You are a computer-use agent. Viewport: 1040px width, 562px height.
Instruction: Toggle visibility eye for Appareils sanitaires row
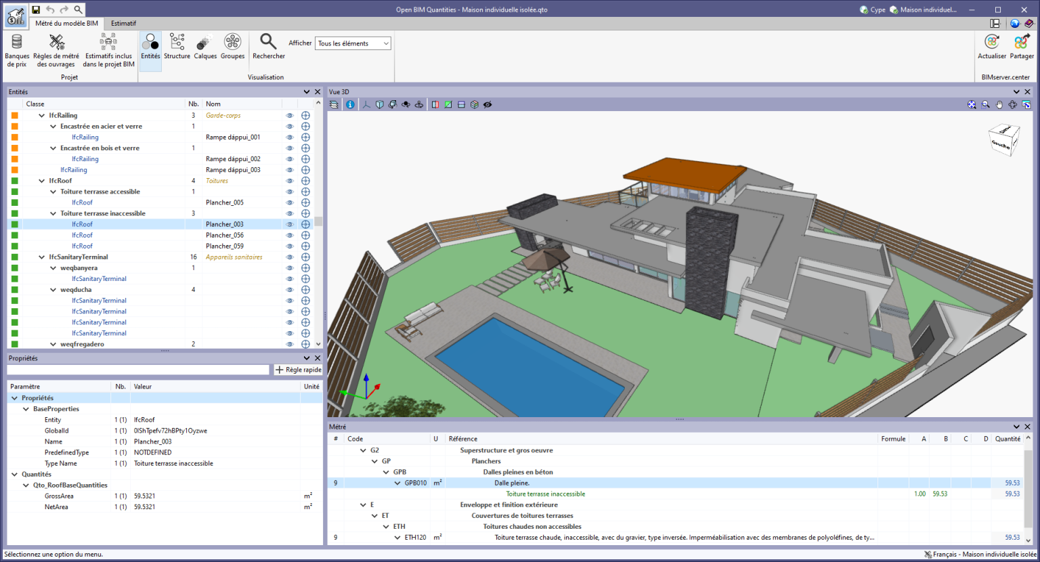[x=290, y=257]
